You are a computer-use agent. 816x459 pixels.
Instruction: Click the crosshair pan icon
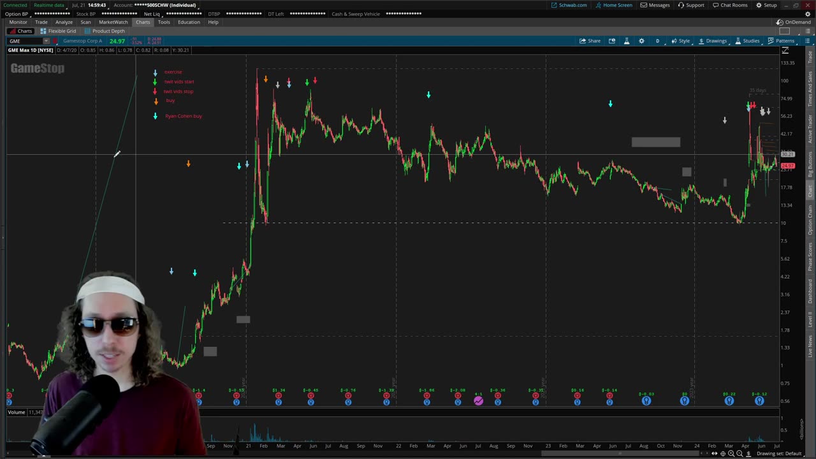(x=723, y=454)
